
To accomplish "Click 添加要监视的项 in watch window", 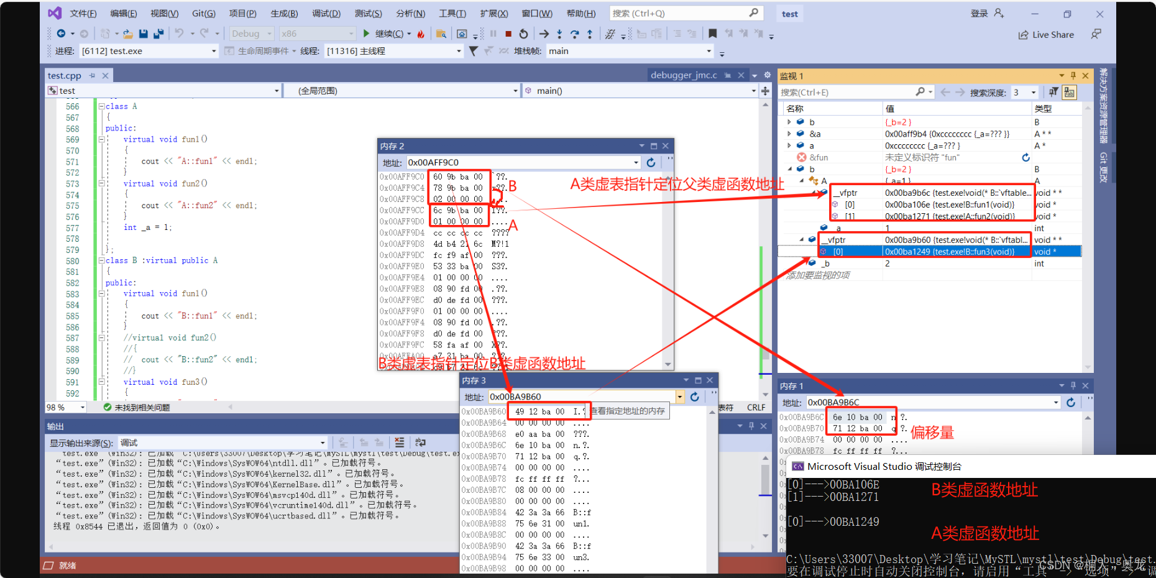I will pyautogui.click(x=818, y=275).
